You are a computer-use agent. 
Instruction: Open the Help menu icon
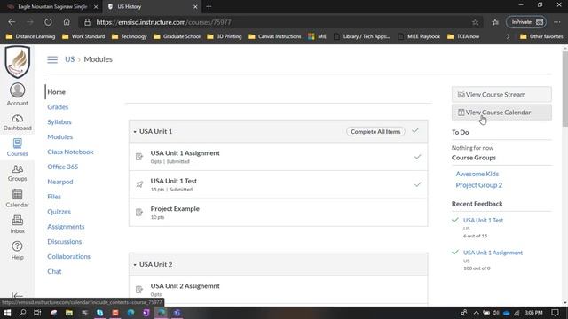(17, 250)
